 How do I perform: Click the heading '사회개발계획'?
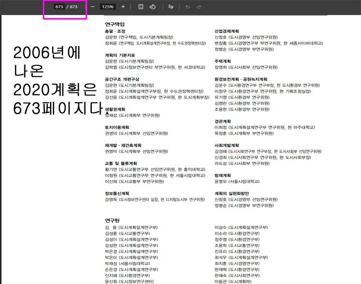tap(227, 145)
